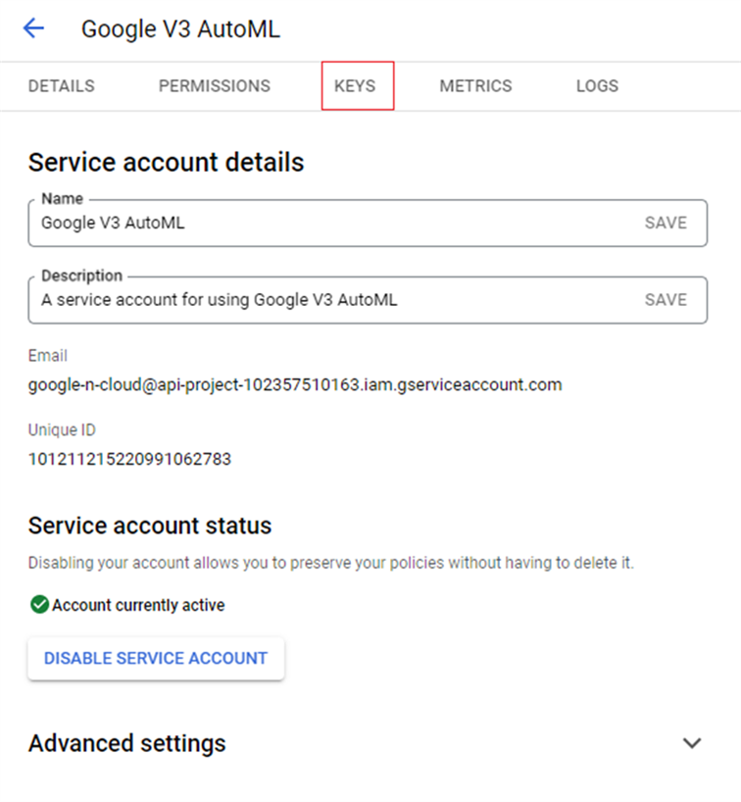This screenshot has width=741, height=802.
Task: View the METRICS tab
Action: (475, 86)
